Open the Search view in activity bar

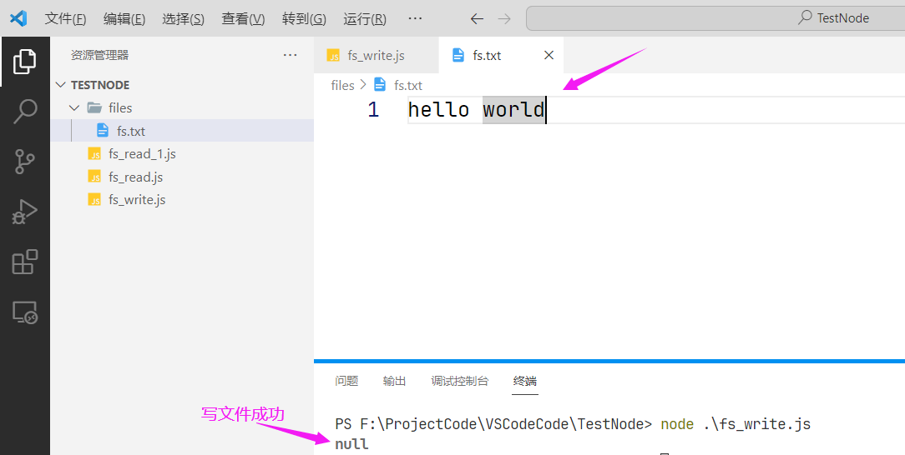[24, 111]
